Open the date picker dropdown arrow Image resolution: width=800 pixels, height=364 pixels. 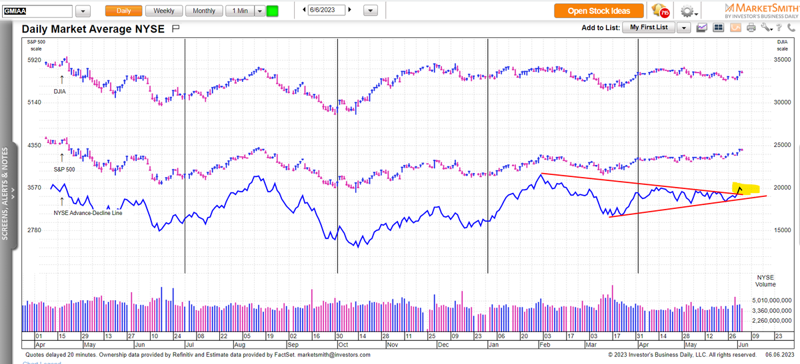click(371, 11)
